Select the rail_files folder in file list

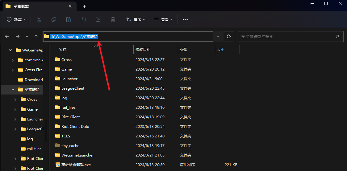pyautogui.click(x=69, y=107)
